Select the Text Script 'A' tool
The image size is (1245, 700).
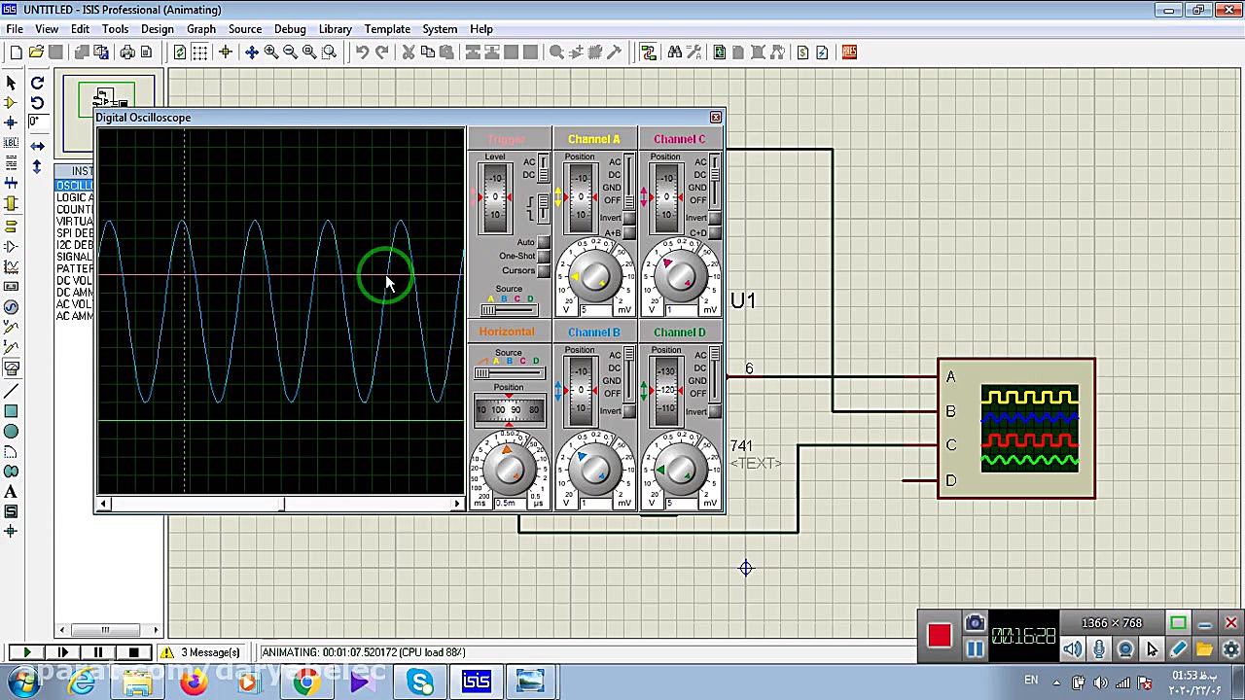click(x=11, y=492)
